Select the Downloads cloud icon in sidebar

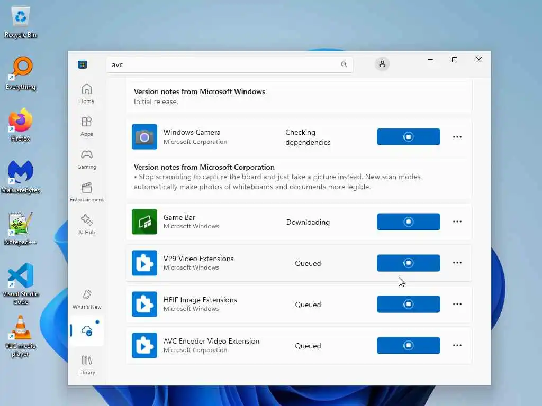[87, 331]
